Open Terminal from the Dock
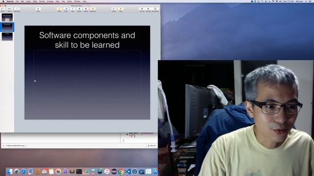Viewport: 314px width, 176px height. click(x=79, y=172)
